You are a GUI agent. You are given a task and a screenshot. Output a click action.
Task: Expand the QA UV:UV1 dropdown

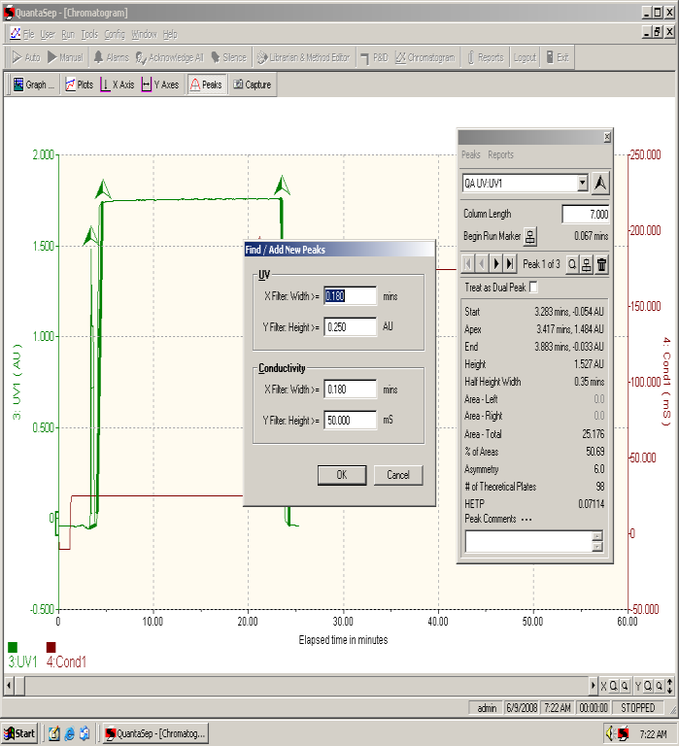click(x=583, y=184)
